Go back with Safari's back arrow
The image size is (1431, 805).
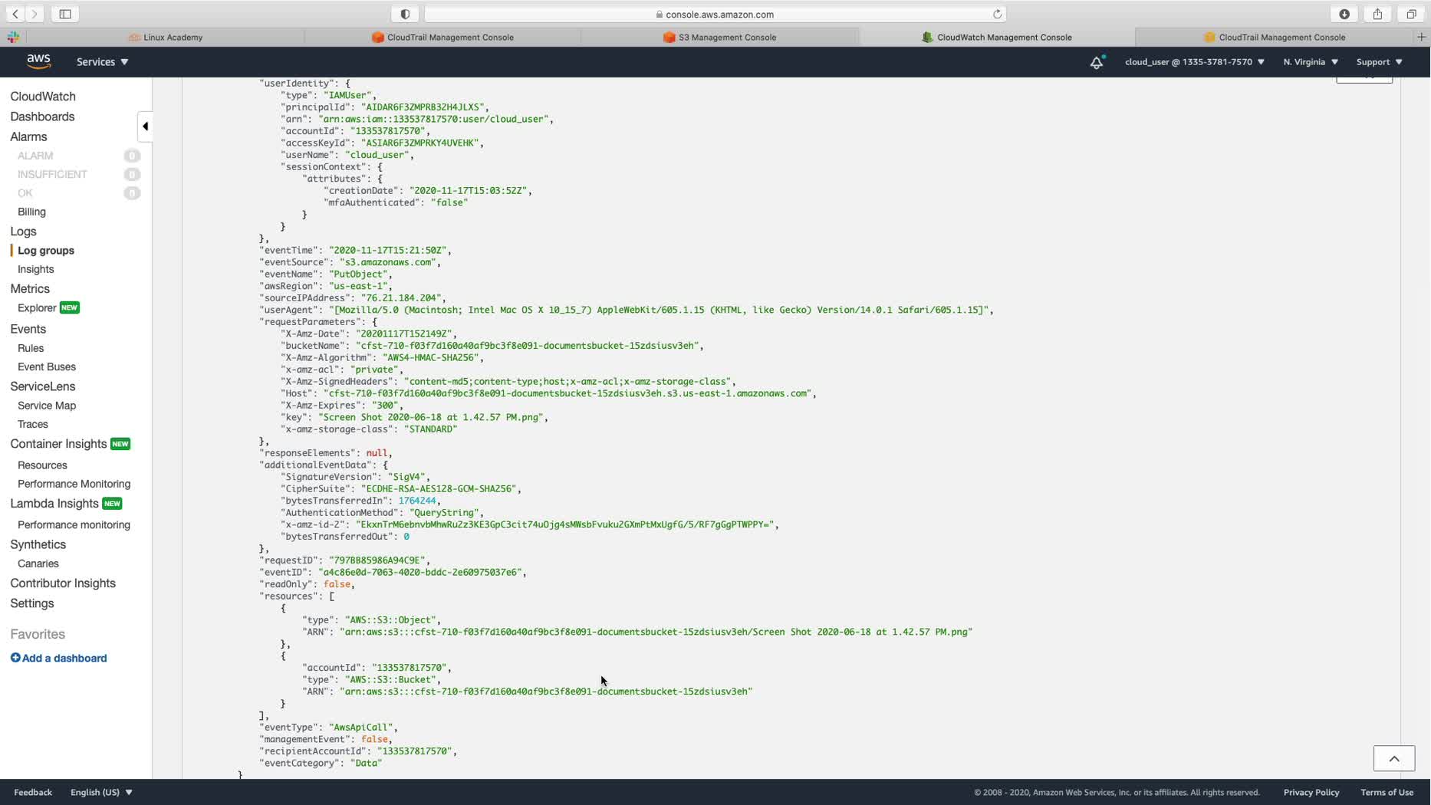point(15,14)
